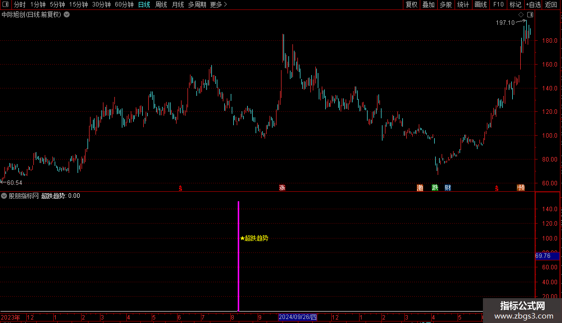This screenshot has height=323, width=562.
Task: Click the magenta 超跌趋势 signal bar
Action: click(x=238, y=256)
